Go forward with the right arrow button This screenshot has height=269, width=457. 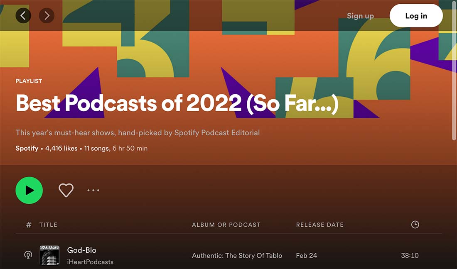(x=47, y=15)
